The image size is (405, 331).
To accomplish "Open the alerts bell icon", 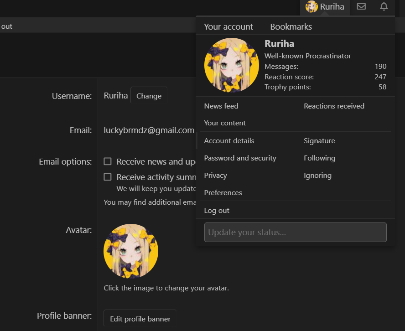I will 384,7.
